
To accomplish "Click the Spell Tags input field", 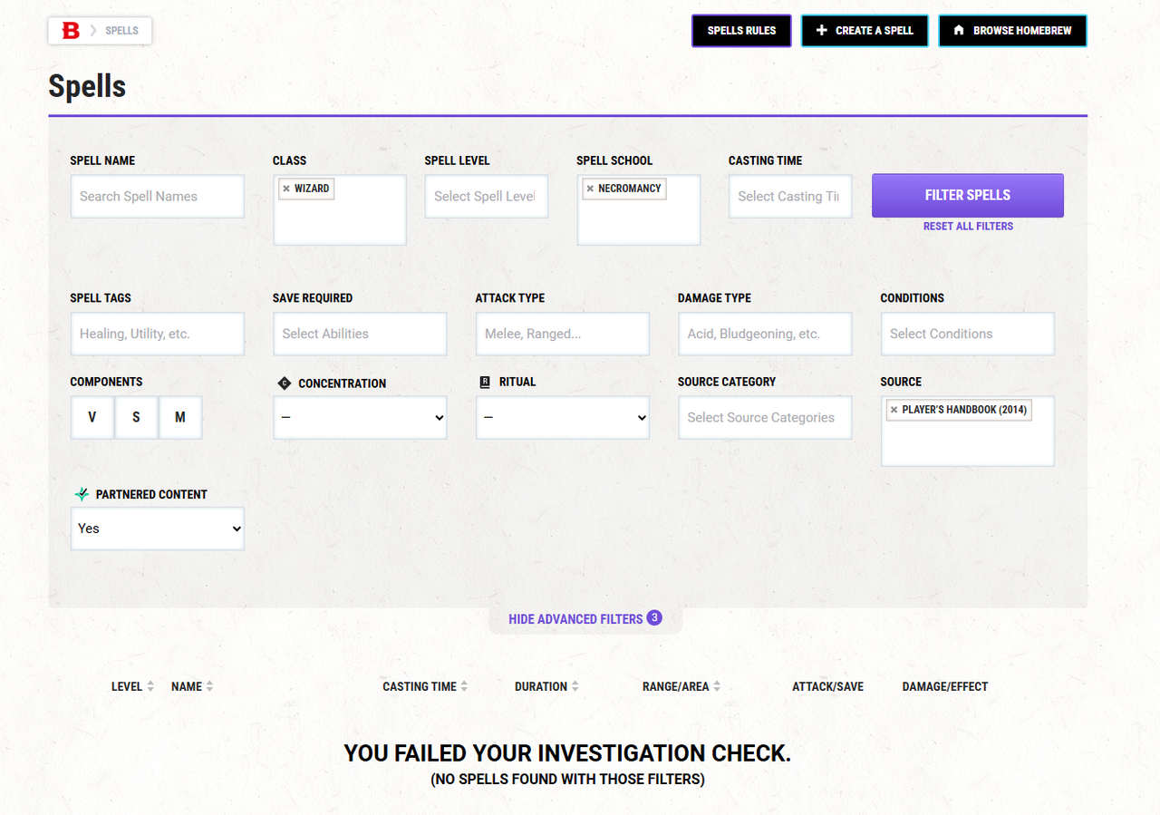I will click(x=158, y=334).
